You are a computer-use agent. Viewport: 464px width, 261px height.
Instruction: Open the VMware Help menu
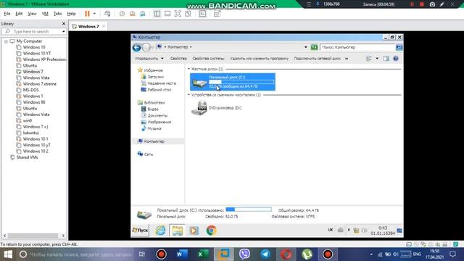tap(71, 14)
